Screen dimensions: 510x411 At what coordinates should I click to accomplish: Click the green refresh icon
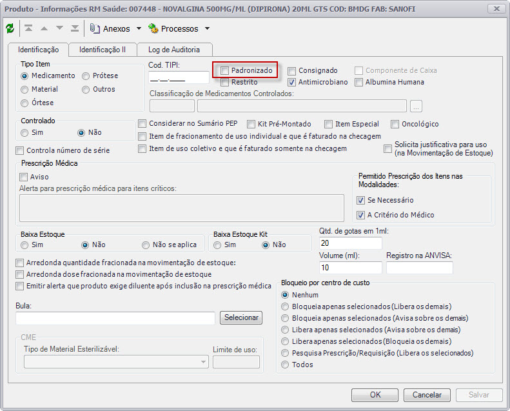point(10,28)
